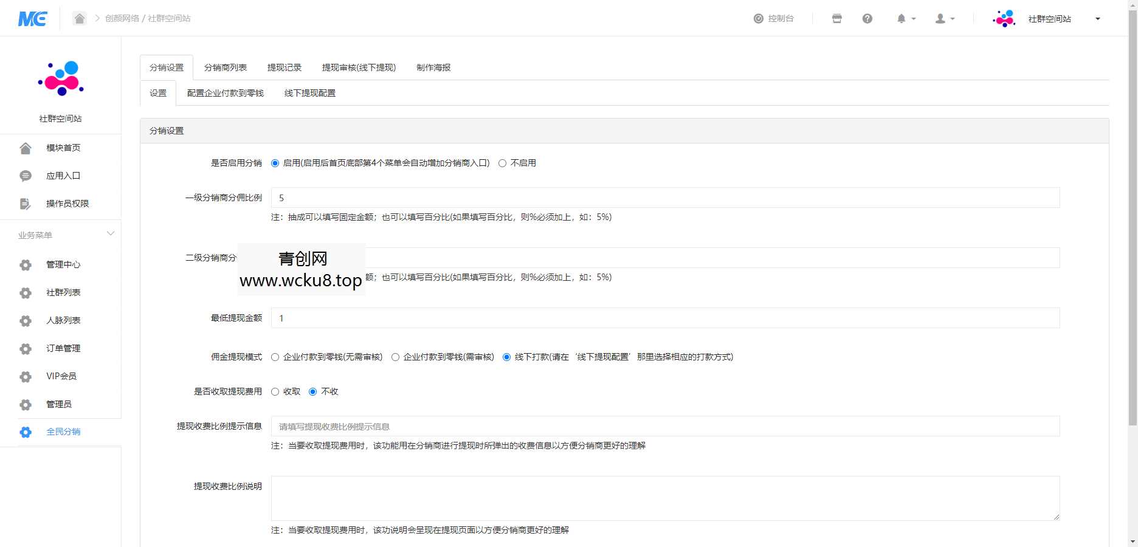
Task: Select 社群列表 in the sidebar
Action: [x=62, y=292]
